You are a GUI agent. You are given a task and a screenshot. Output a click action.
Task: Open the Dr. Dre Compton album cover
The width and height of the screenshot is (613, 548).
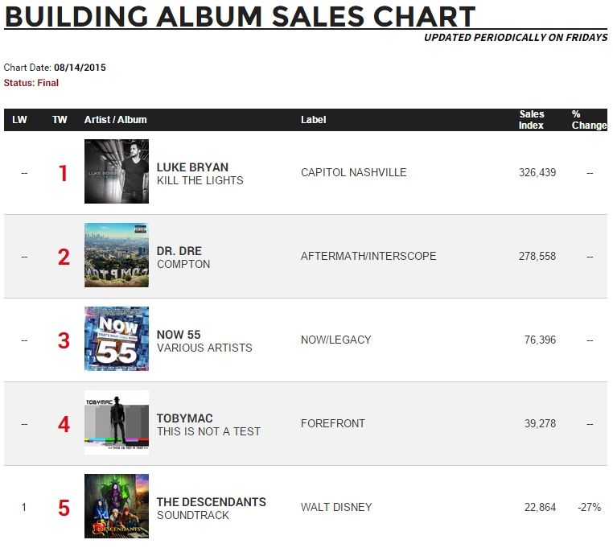[117, 255]
